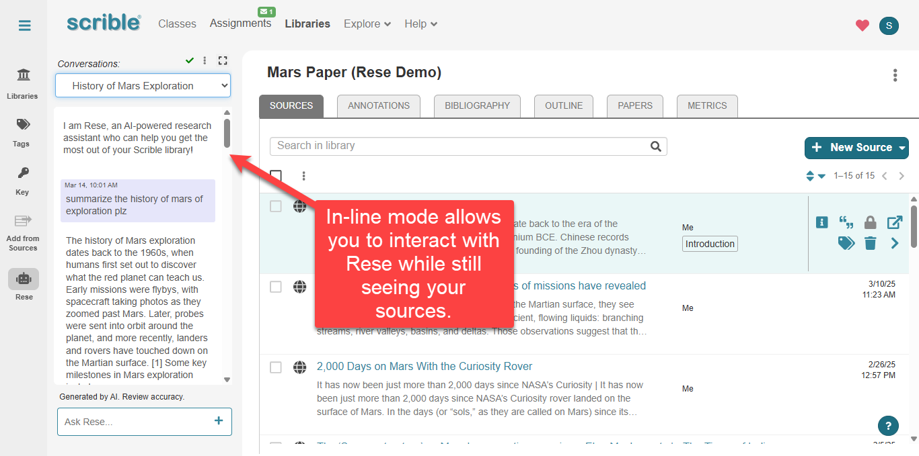Image resolution: width=919 pixels, height=456 pixels.
Task: Click the search magnifier icon
Action: (656, 146)
